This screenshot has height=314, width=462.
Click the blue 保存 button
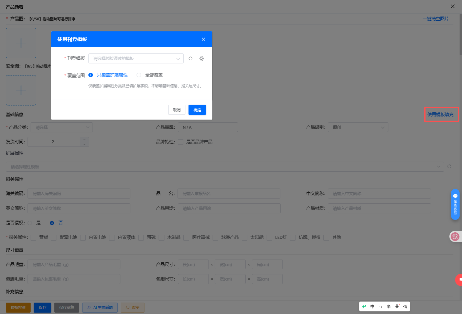42,307
